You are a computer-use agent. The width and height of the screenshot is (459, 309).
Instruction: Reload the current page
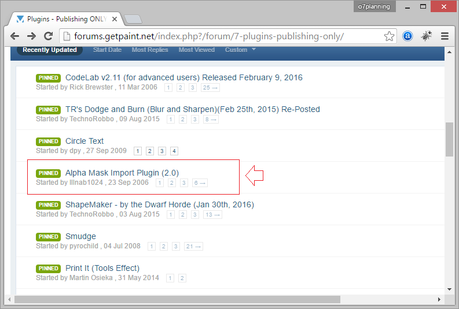point(48,36)
